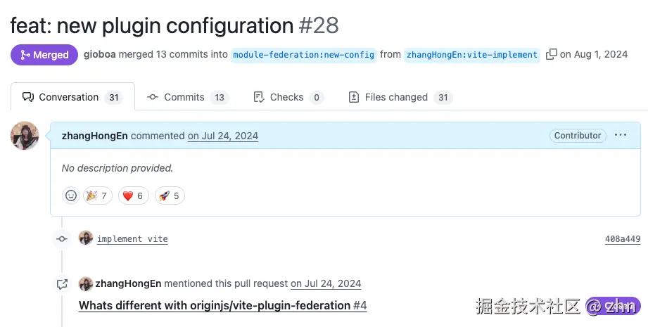Open gioboa's profile link
The image size is (648, 327).
[99, 54]
